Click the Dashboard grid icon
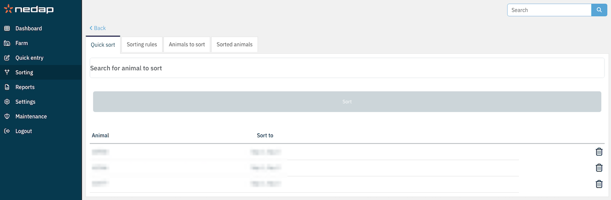Viewport: 611px width, 200px height. 7,28
